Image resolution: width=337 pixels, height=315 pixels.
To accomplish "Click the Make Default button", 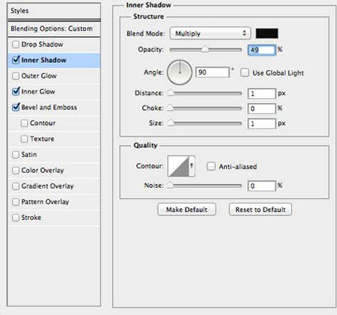I will (186, 210).
